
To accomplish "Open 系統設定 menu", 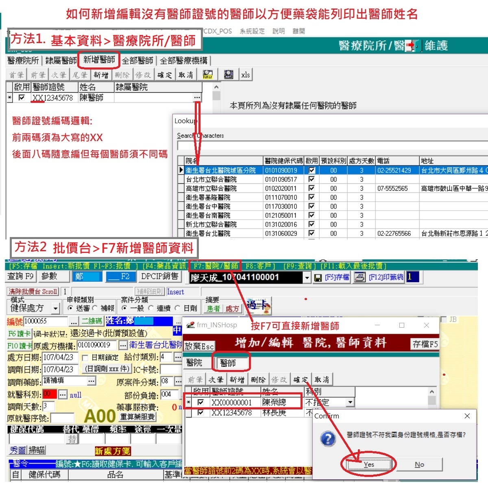I will pyautogui.click(x=252, y=31).
